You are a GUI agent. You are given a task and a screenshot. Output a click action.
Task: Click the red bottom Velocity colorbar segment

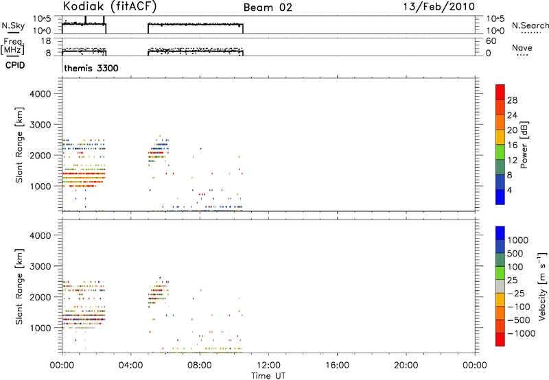(500, 340)
